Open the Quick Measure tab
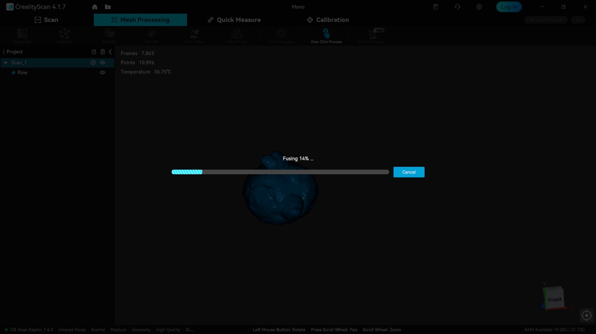The width and height of the screenshot is (596, 334). 234,20
